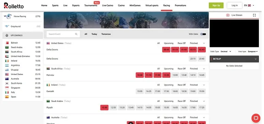The image size is (264, 124).
Task: Click the Ireland flag in upcomings
Action: tap(7, 61)
